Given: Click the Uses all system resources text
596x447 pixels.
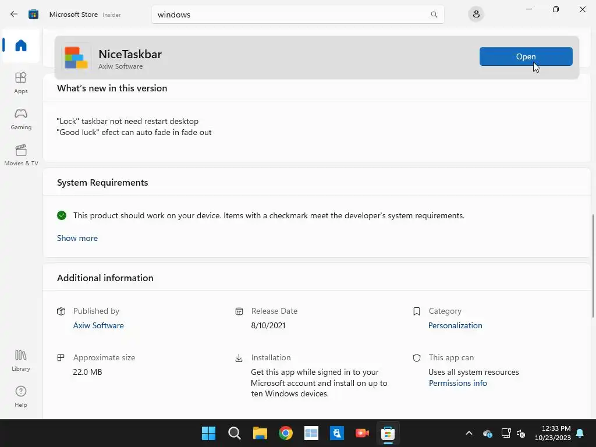Looking at the screenshot, I should 474,372.
